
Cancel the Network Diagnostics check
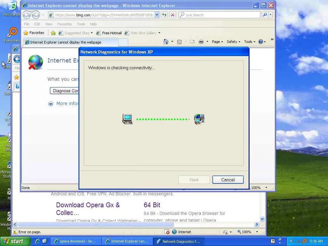228,180
